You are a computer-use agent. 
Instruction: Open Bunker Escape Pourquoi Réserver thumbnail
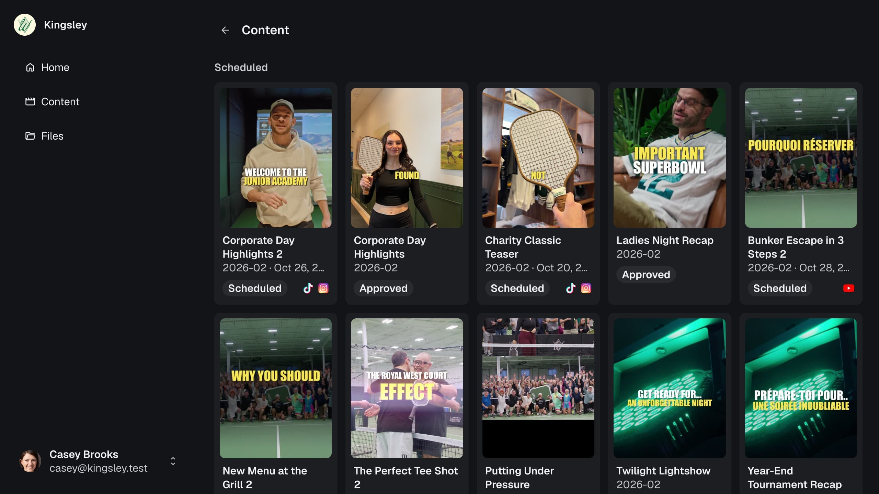[x=801, y=158]
